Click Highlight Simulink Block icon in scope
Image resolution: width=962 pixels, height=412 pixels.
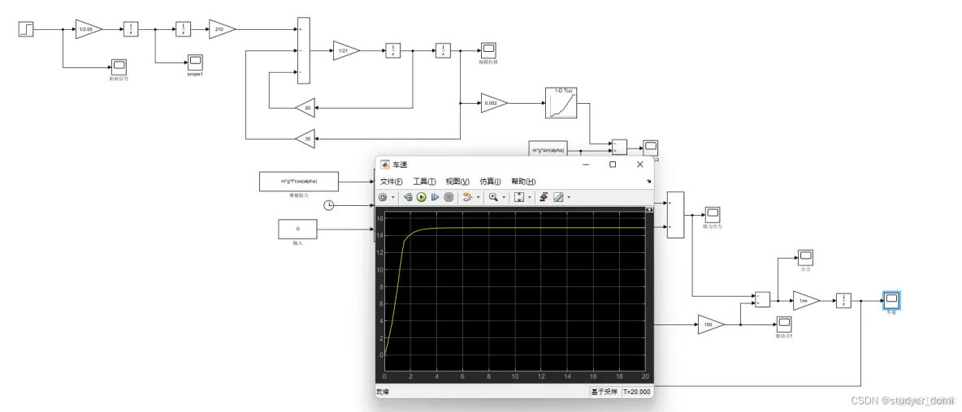469,197
